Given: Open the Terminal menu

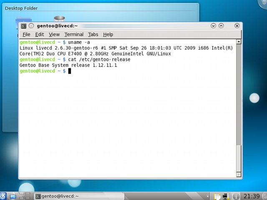Looking at the screenshot, I should click(x=74, y=35).
